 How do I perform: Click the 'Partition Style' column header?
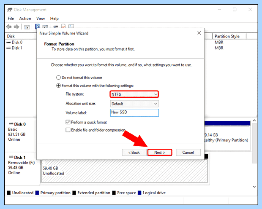(229, 36)
